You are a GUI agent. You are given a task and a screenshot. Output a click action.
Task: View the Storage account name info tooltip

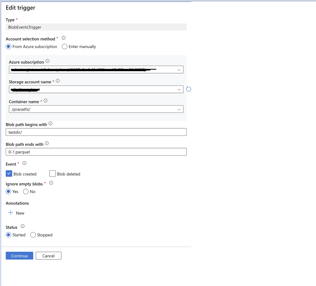click(58, 81)
